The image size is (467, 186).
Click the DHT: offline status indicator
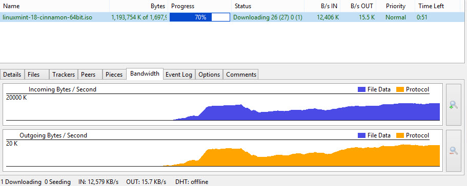(192, 181)
